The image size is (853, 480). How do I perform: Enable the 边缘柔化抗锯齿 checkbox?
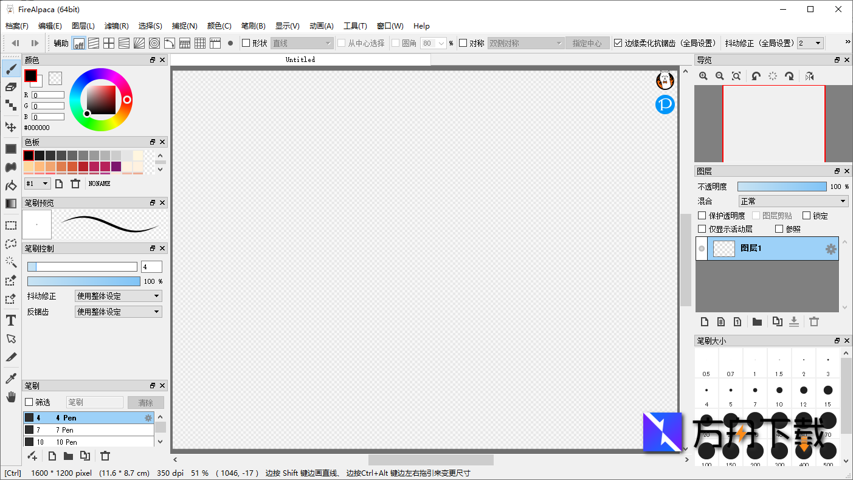tap(619, 43)
